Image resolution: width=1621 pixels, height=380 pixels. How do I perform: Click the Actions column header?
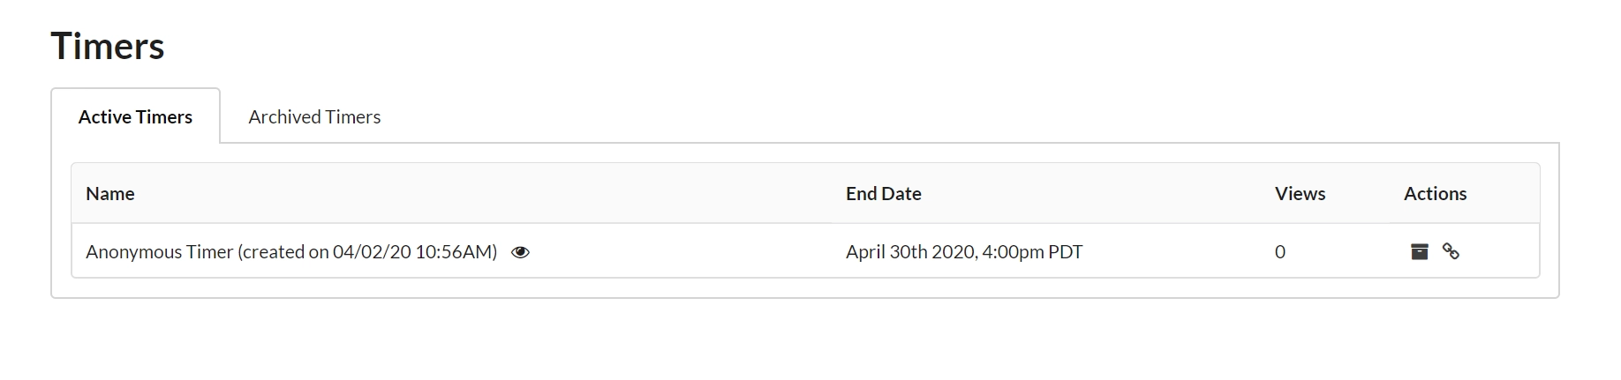tap(1435, 194)
